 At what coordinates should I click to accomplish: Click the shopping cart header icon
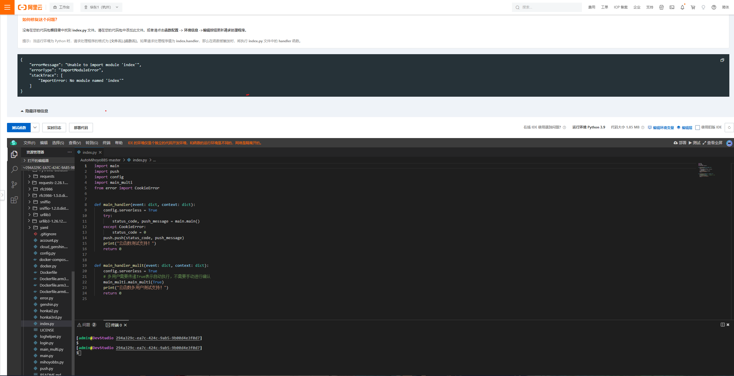click(x=693, y=7)
